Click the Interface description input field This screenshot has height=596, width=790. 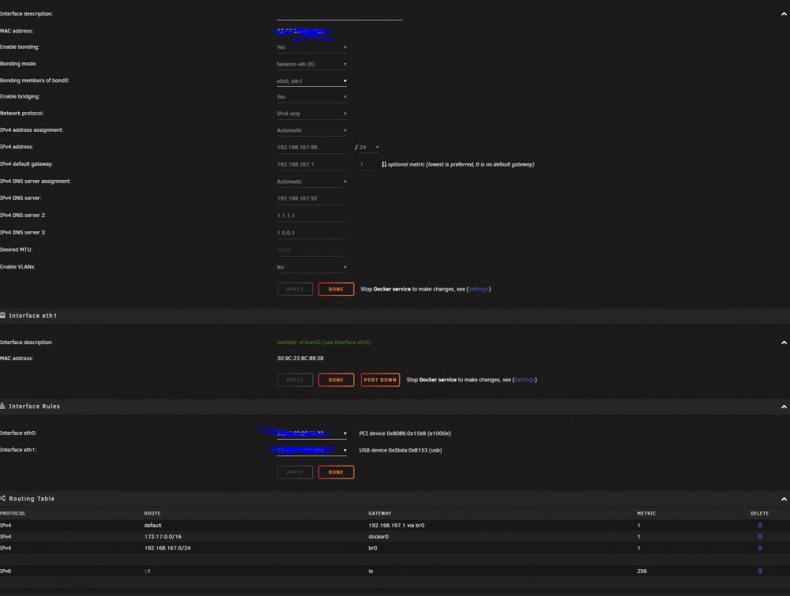pos(340,14)
